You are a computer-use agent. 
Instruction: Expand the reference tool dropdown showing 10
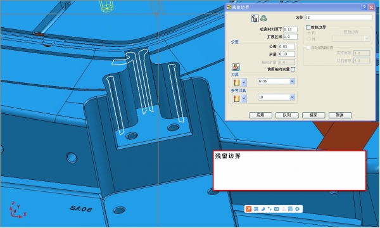(292, 97)
